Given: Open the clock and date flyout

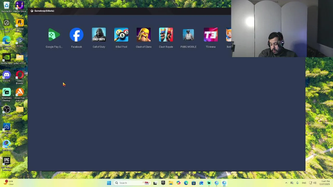Looking at the screenshot, I should coord(324,183).
